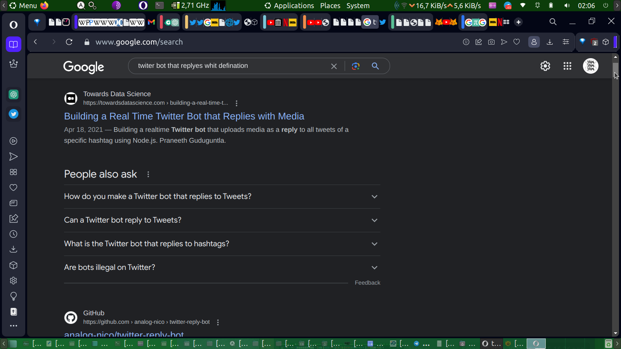
Task: View site security lock info
Action: (87, 42)
